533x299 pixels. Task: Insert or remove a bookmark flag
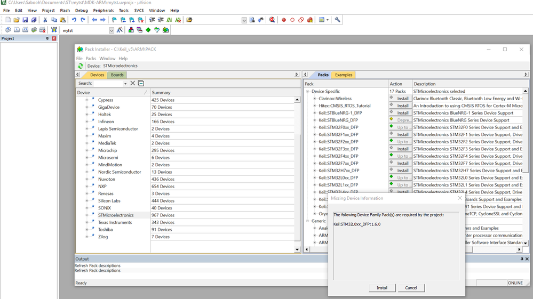coord(114,20)
